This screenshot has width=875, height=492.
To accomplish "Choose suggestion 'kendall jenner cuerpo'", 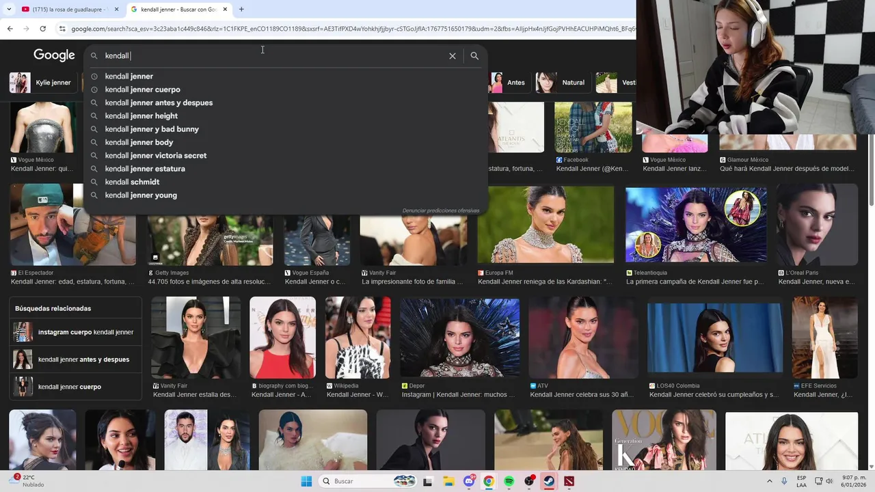I will (x=286, y=90).
